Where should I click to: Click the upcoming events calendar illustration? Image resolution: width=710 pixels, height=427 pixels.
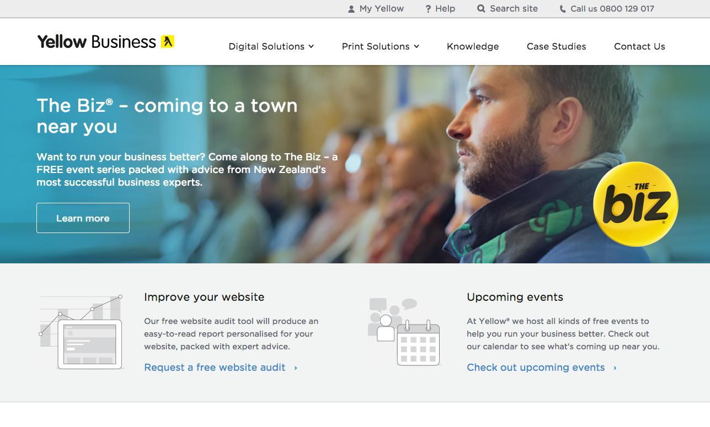coord(404,332)
